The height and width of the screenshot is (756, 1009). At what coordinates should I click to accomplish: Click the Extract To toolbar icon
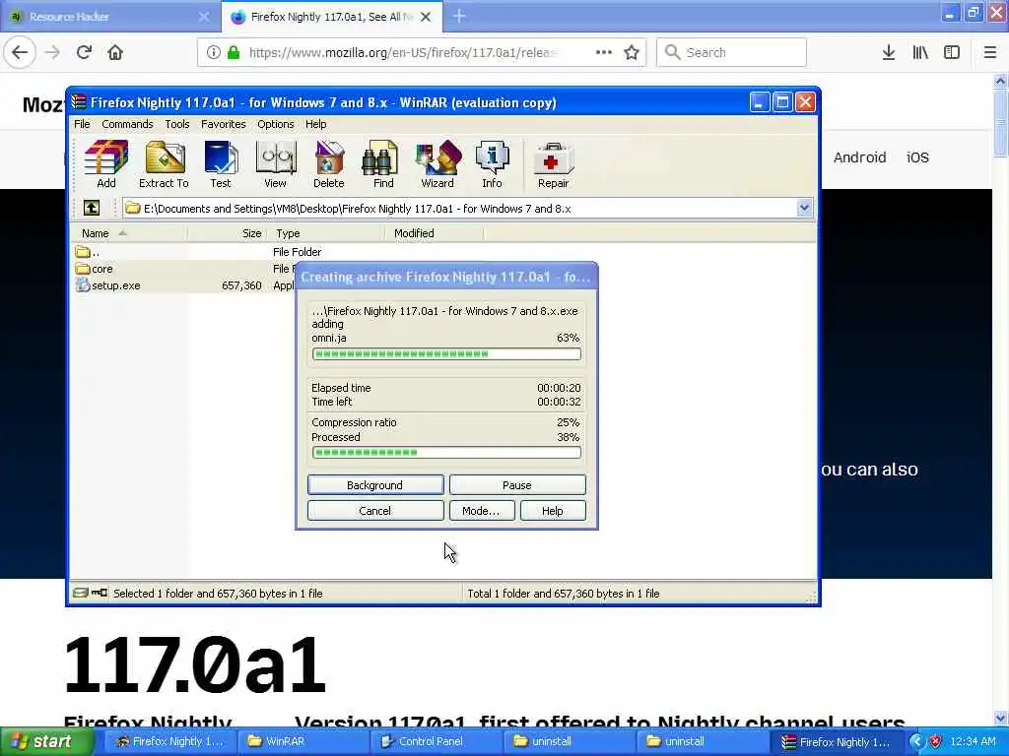(x=165, y=164)
